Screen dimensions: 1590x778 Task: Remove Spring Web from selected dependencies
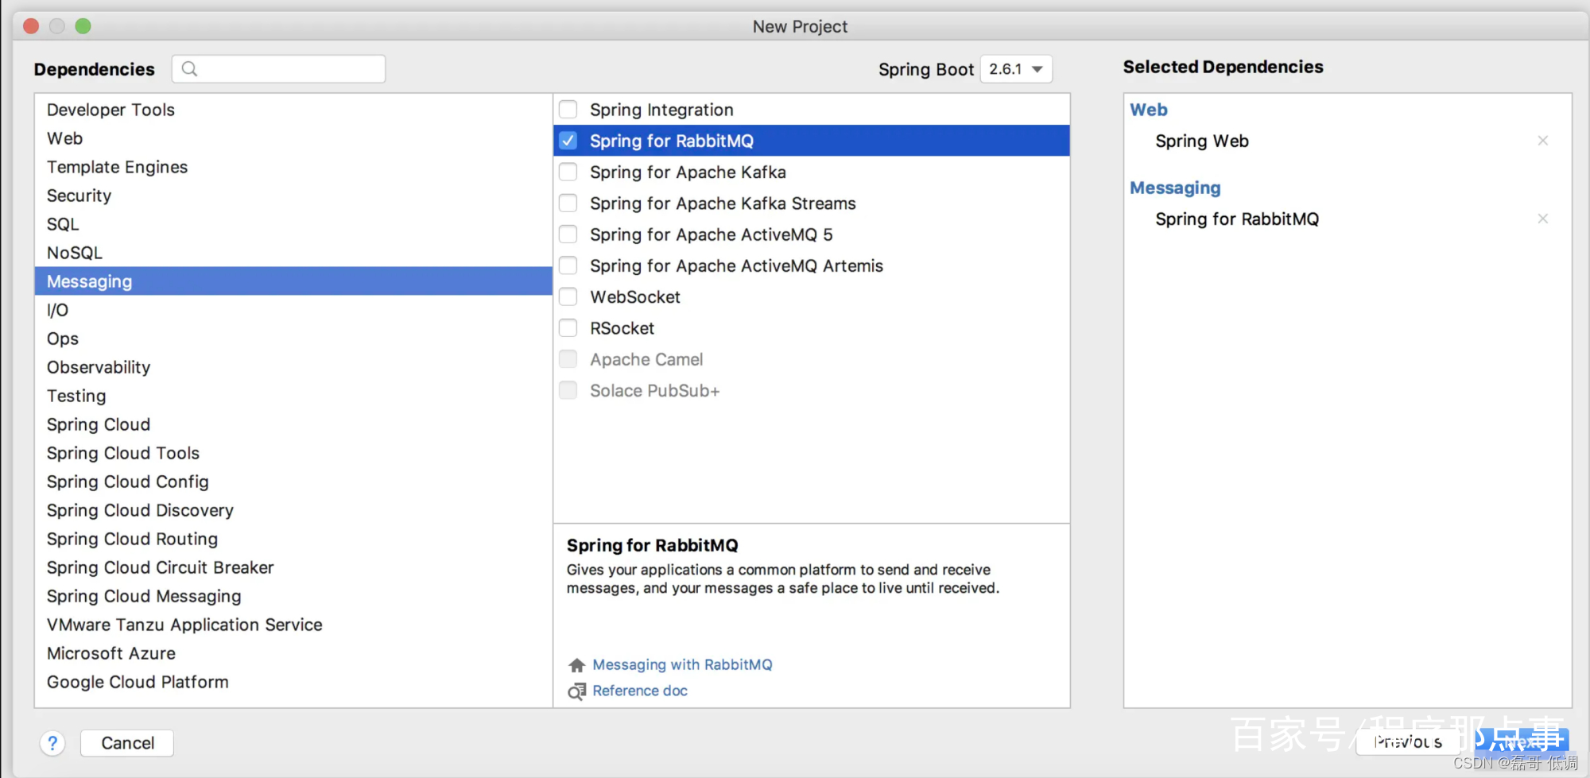(1542, 141)
